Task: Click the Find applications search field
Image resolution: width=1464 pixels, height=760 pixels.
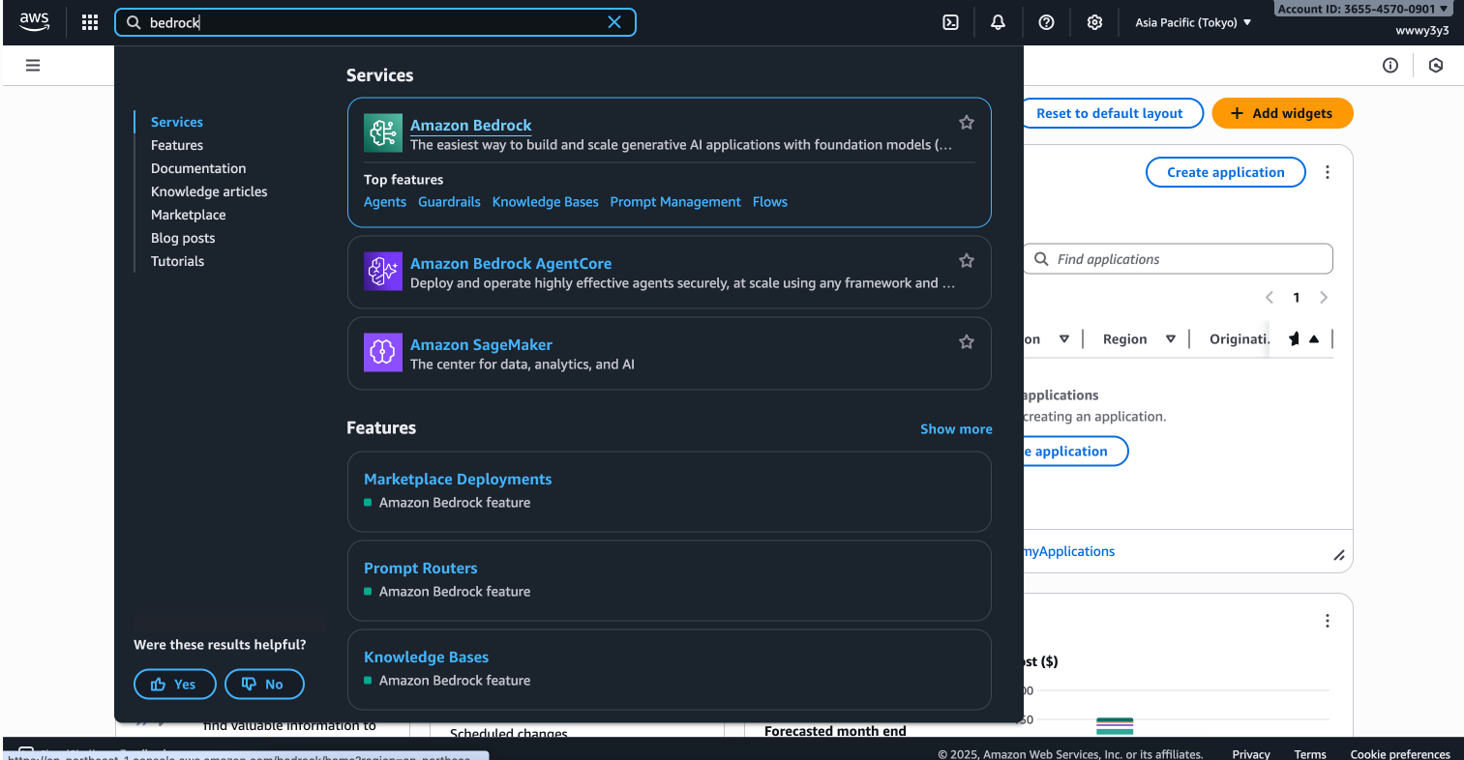Action: tap(1177, 258)
